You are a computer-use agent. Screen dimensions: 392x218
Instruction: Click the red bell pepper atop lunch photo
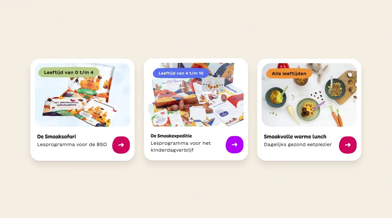coord(283,66)
